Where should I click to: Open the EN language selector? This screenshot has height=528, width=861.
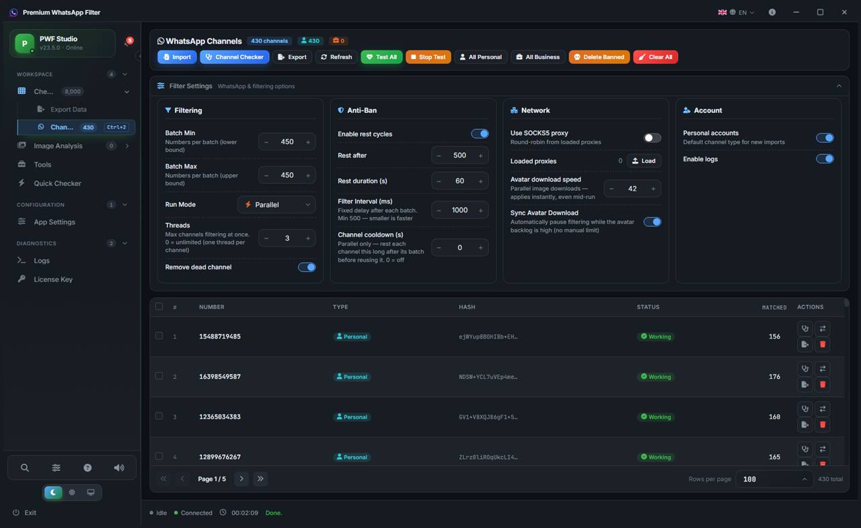pyautogui.click(x=737, y=12)
